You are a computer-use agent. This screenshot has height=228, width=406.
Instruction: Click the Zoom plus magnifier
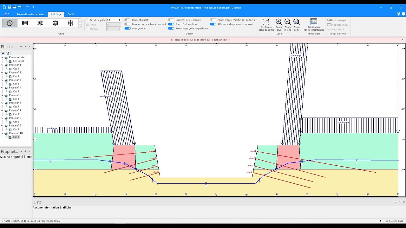pos(278,22)
